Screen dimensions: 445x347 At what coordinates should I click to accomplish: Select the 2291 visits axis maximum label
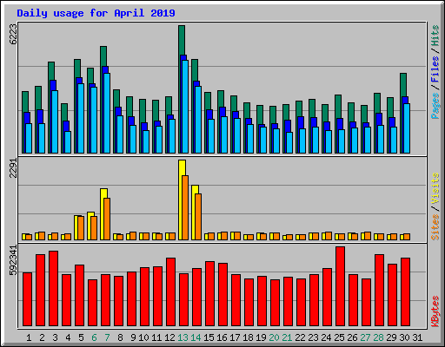pos(13,168)
